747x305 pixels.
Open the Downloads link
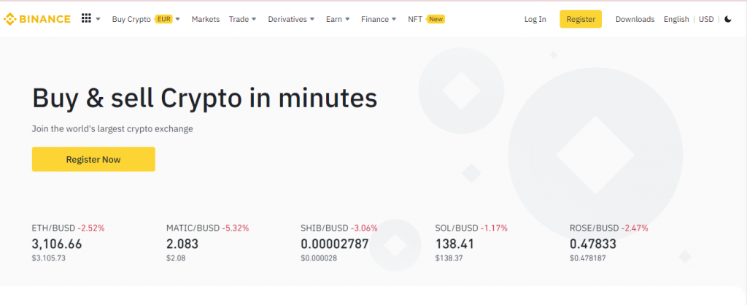(x=635, y=19)
